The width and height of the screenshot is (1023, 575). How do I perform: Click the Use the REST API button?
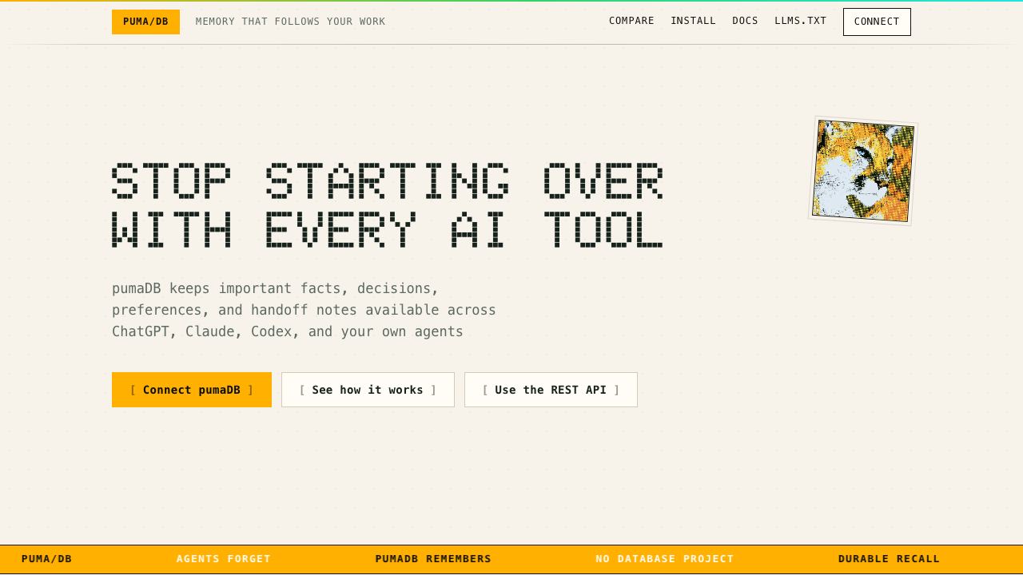coord(551,390)
